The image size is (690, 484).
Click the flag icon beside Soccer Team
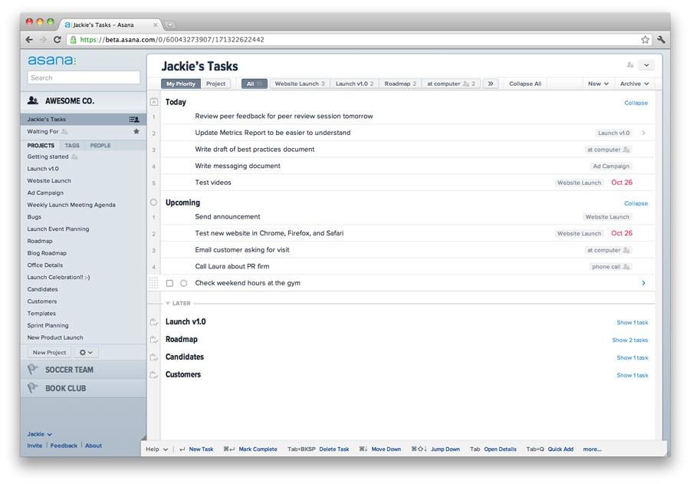coord(33,370)
